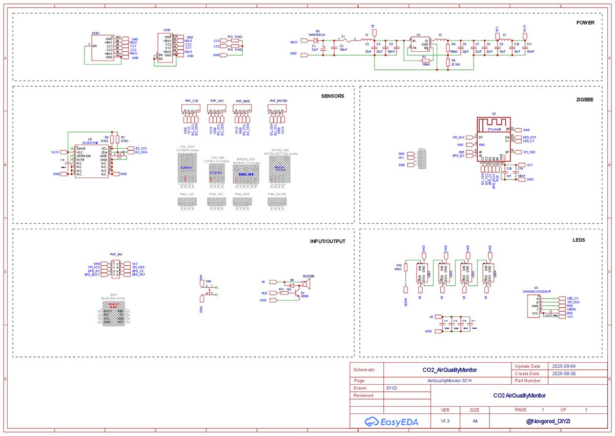Select the DS3231SN# RTC chip symbol

click(92, 161)
